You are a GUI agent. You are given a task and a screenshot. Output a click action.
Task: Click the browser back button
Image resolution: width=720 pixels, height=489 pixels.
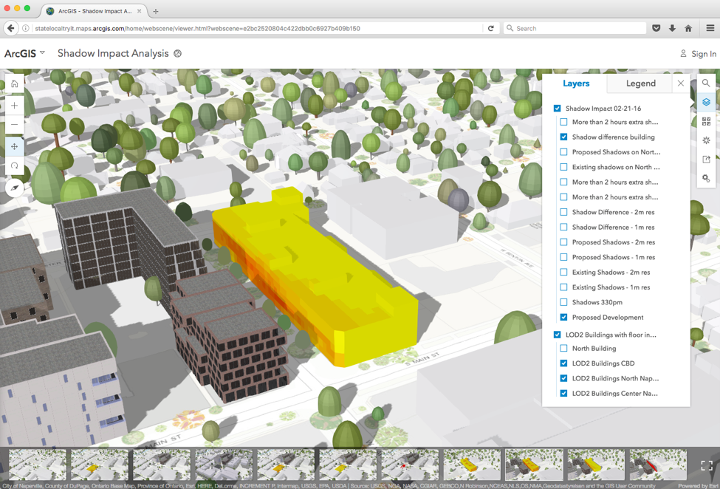point(11,29)
